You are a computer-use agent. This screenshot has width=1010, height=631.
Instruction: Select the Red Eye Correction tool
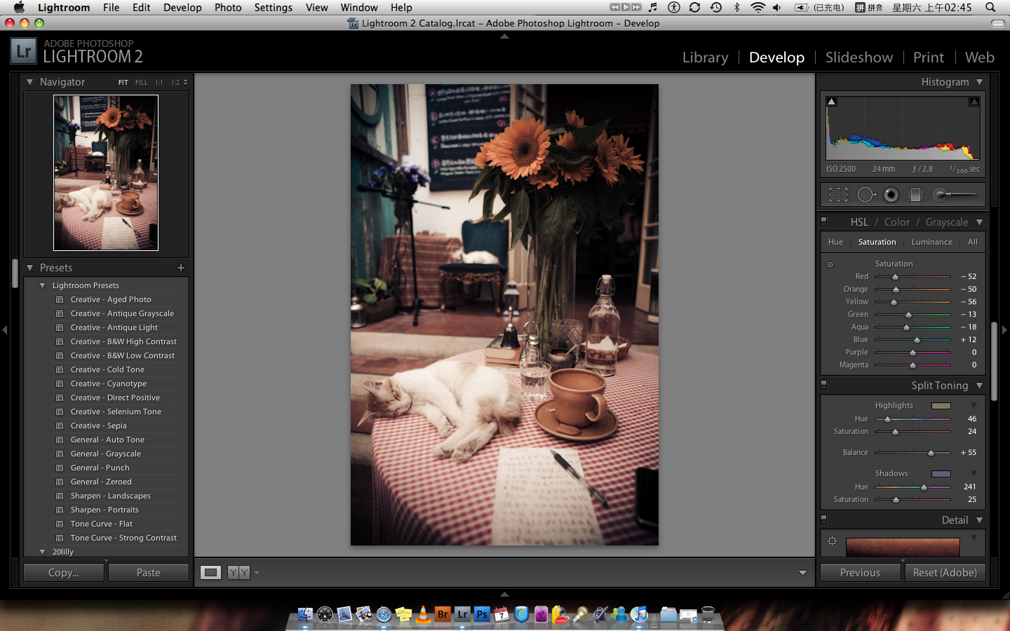891,195
